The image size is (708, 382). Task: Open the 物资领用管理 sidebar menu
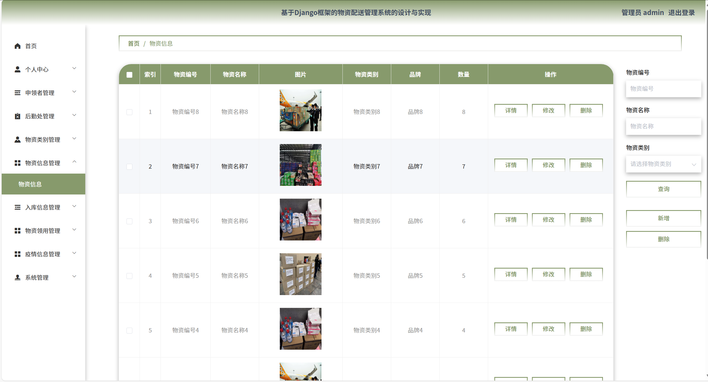coord(43,231)
